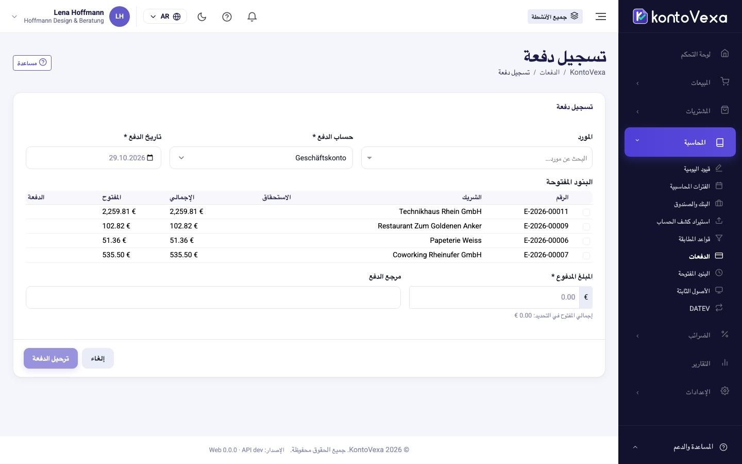Select checkbox for E-2026-00009

(x=586, y=226)
